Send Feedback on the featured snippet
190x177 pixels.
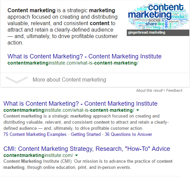[x=174, y=90]
